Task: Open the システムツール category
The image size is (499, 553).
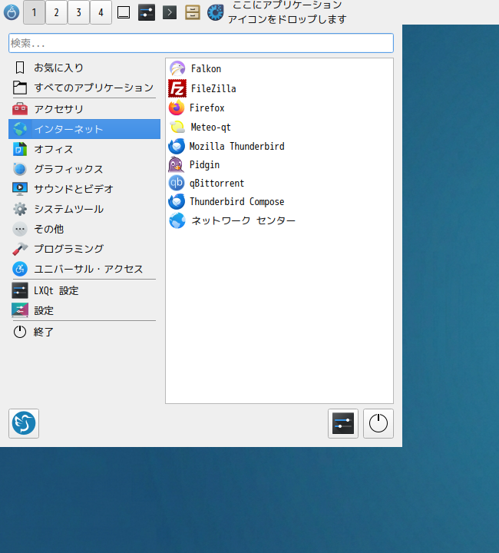Action: [x=84, y=209]
